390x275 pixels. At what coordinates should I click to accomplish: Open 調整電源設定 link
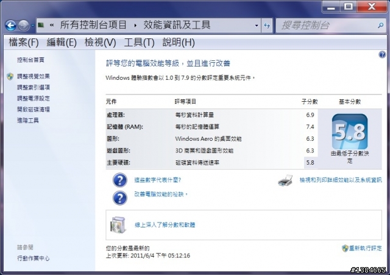[34, 98]
